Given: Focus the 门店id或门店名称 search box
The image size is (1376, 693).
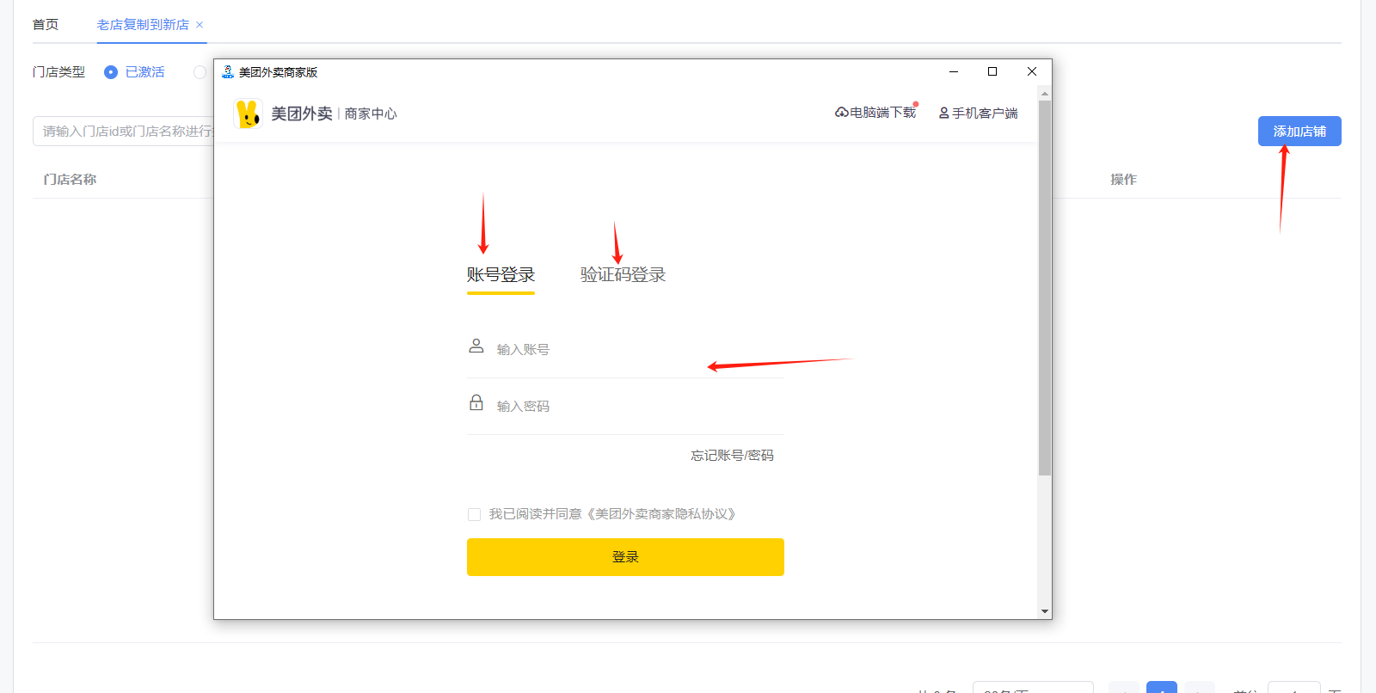Looking at the screenshot, I should 124,132.
